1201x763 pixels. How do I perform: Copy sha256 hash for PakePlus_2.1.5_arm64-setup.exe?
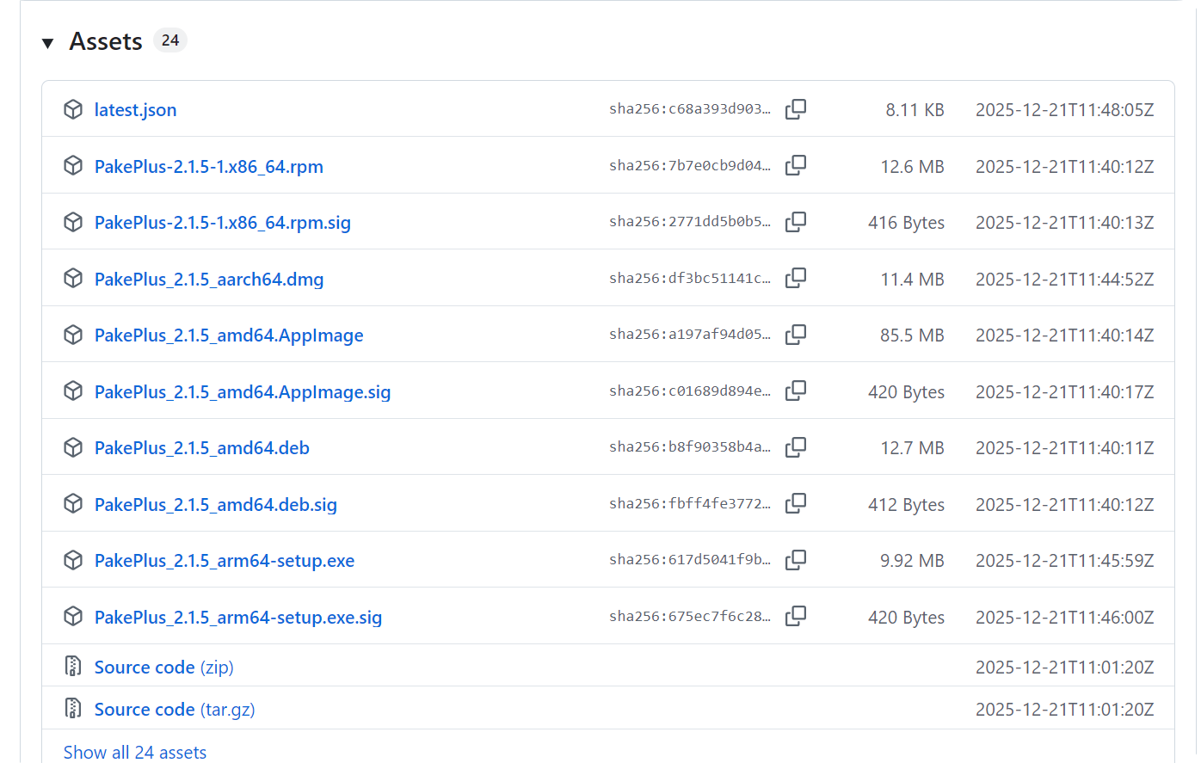(x=796, y=560)
